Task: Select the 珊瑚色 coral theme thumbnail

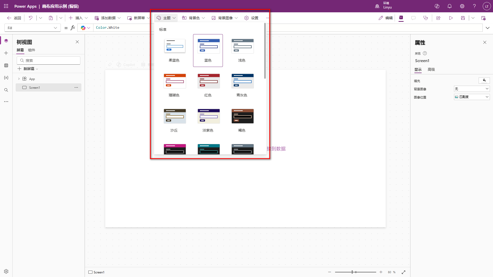Action: 175,81
